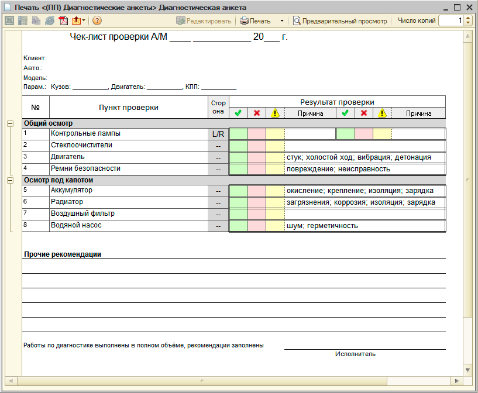
Task: Open help via question mark icon
Action: [x=97, y=20]
